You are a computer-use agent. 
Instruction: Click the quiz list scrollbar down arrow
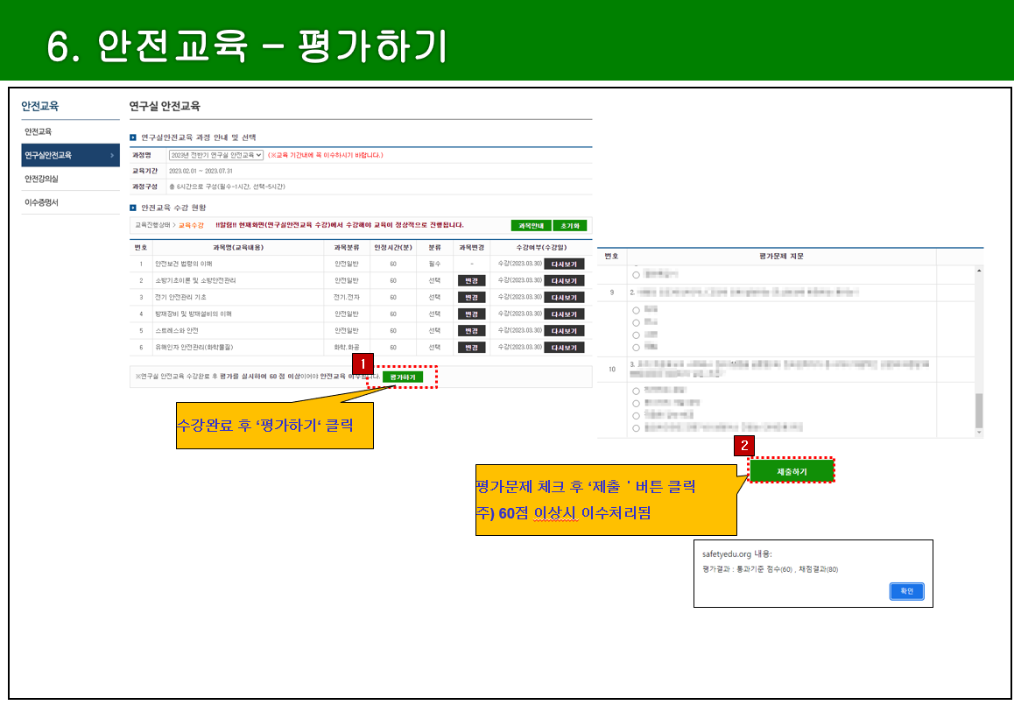click(978, 433)
